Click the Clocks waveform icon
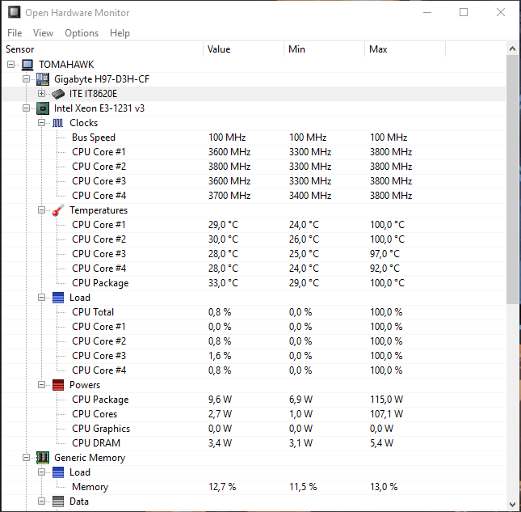The image size is (521, 512). click(58, 123)
